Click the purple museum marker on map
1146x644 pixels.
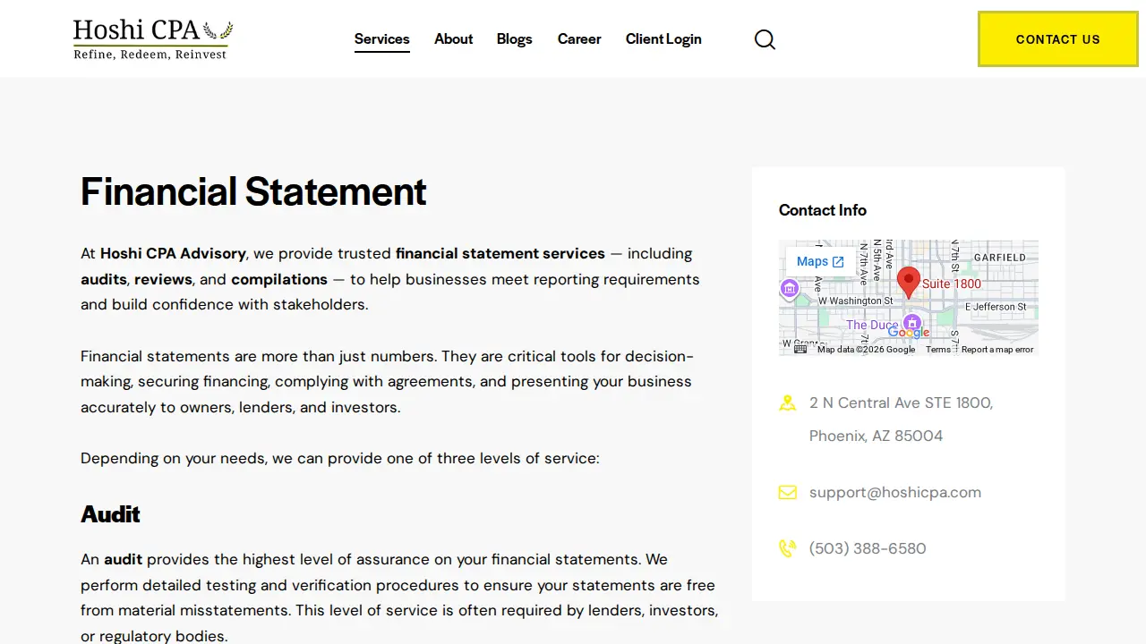coord(789,288)
